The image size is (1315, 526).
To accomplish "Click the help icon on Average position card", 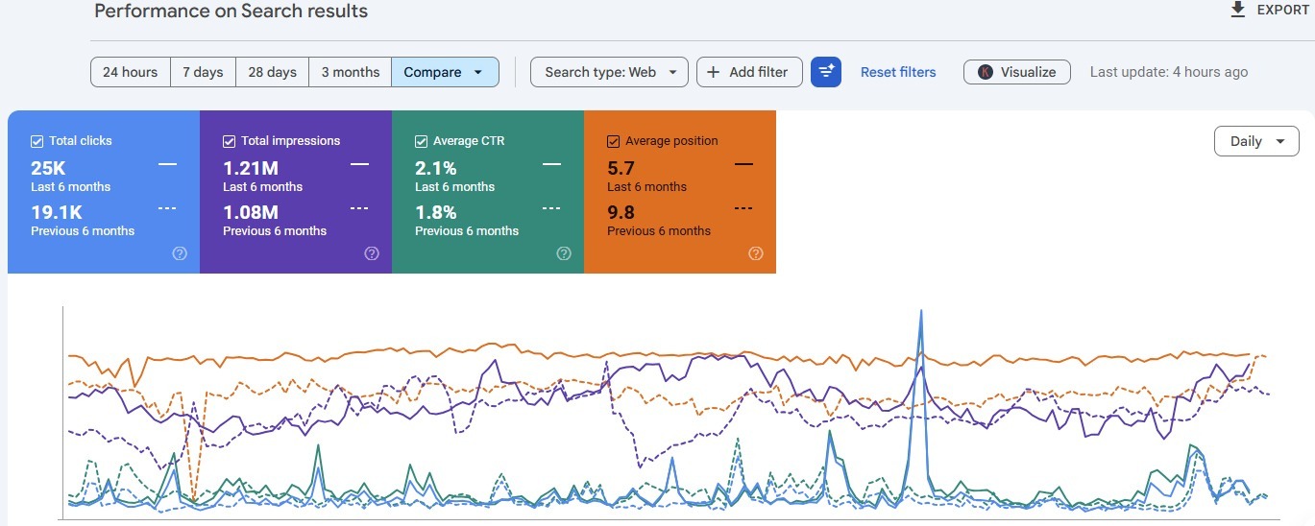I will click(756, 253).
